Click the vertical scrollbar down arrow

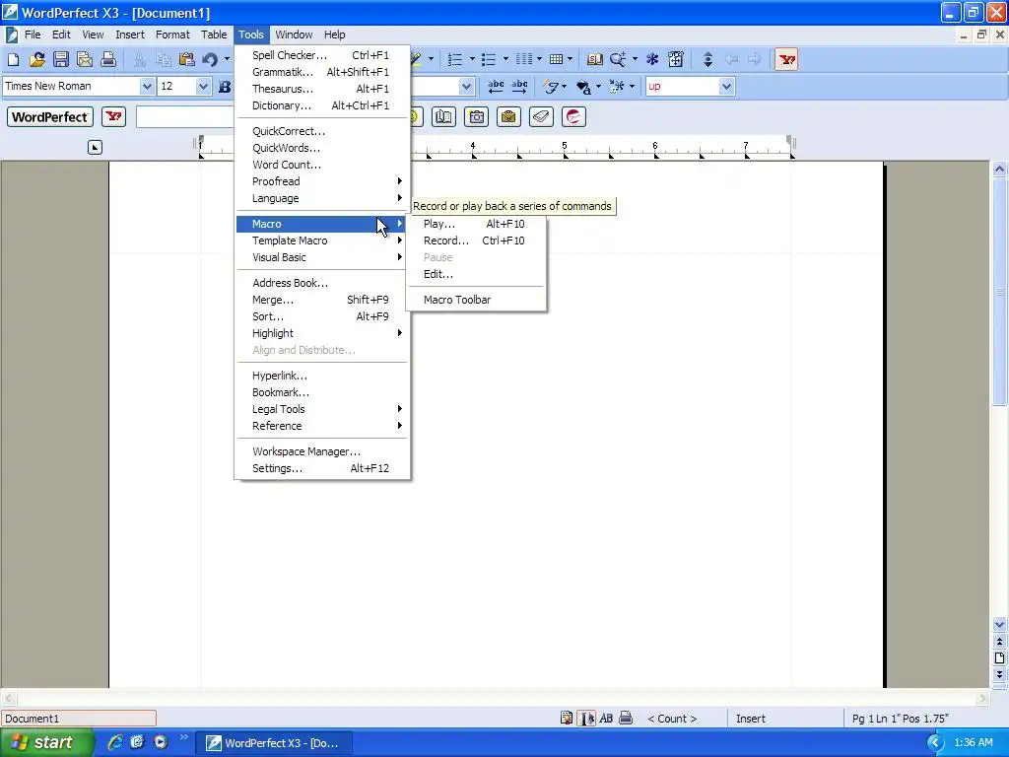[999, 624]
